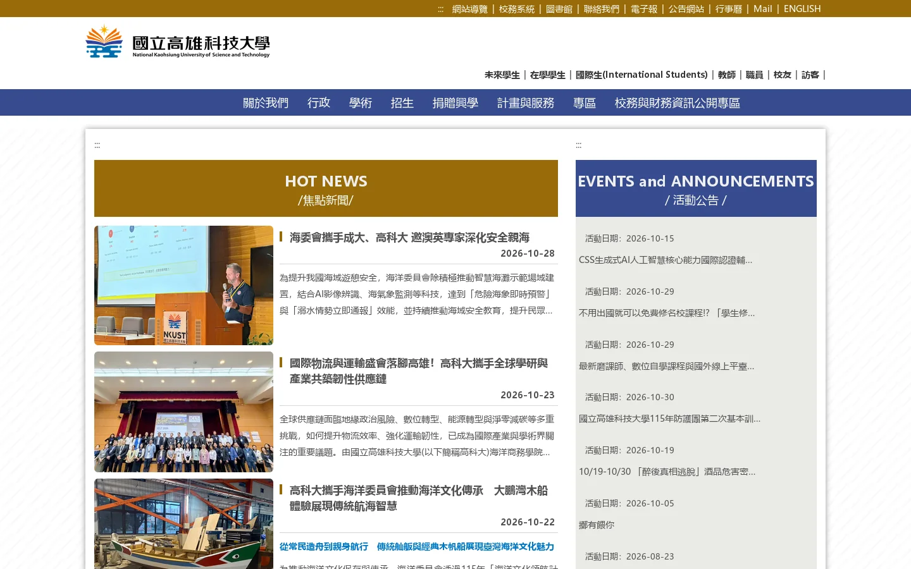Viewport: 911px width, 569px height.
Task: Select 職員 audience link
Action: pyautogui.click(x=755, y=75)
